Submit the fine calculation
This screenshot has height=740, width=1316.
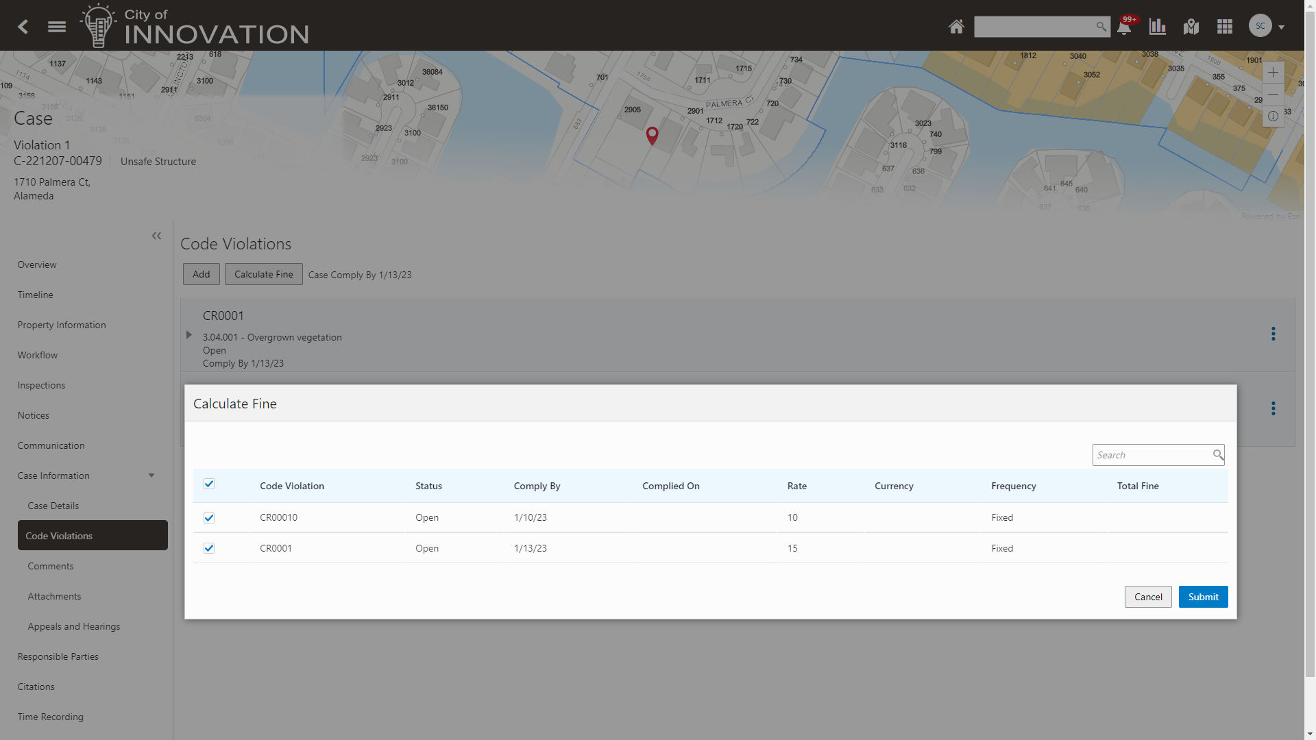coord(1203,597)
